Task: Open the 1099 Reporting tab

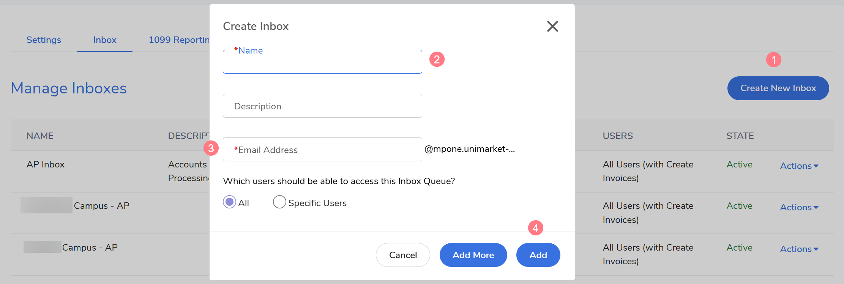Action: point(179,40)
